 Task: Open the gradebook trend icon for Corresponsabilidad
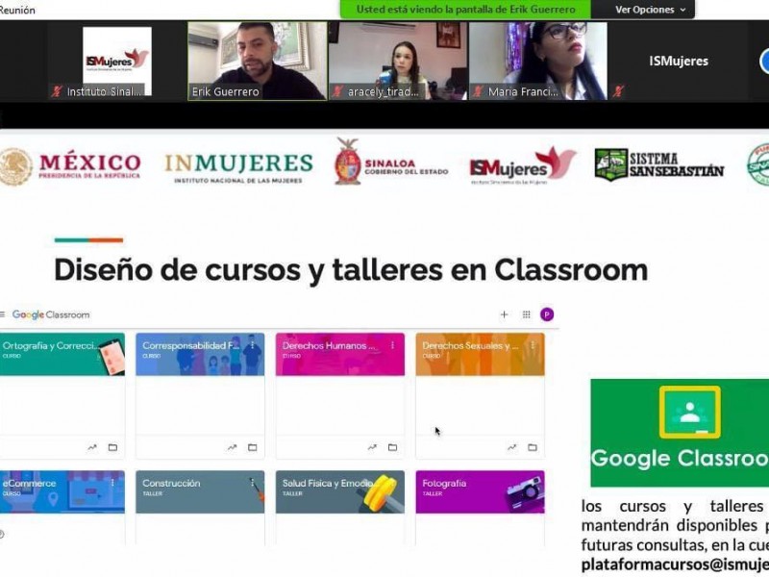[x=232, y=447]
